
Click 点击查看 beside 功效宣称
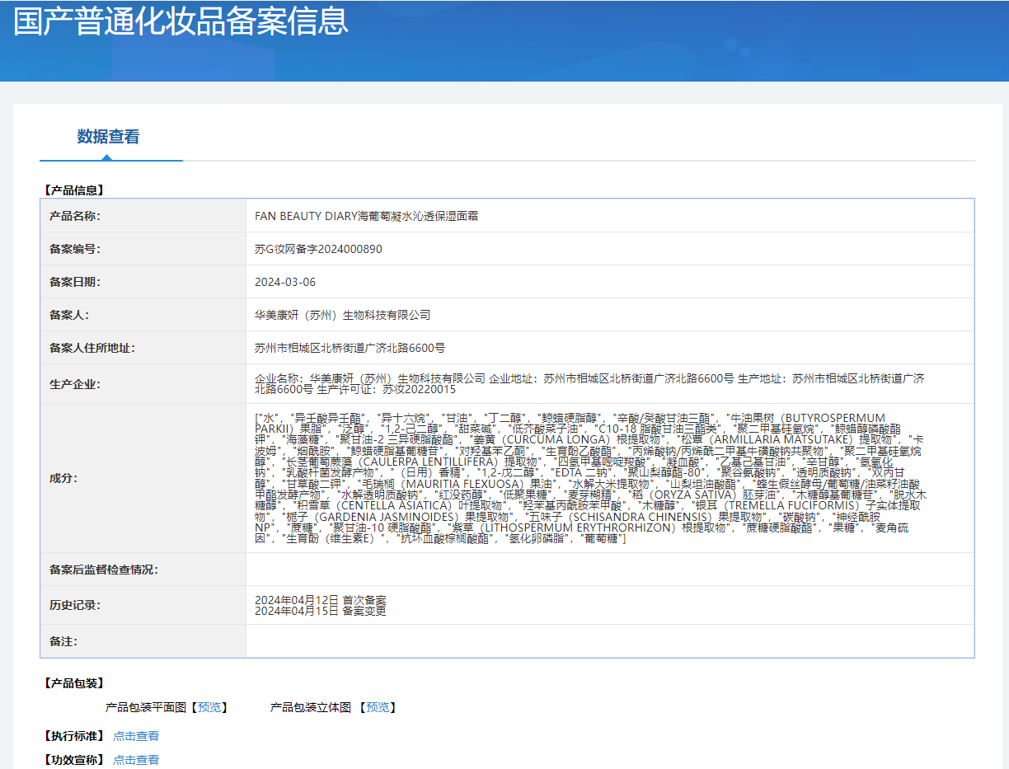136,760
